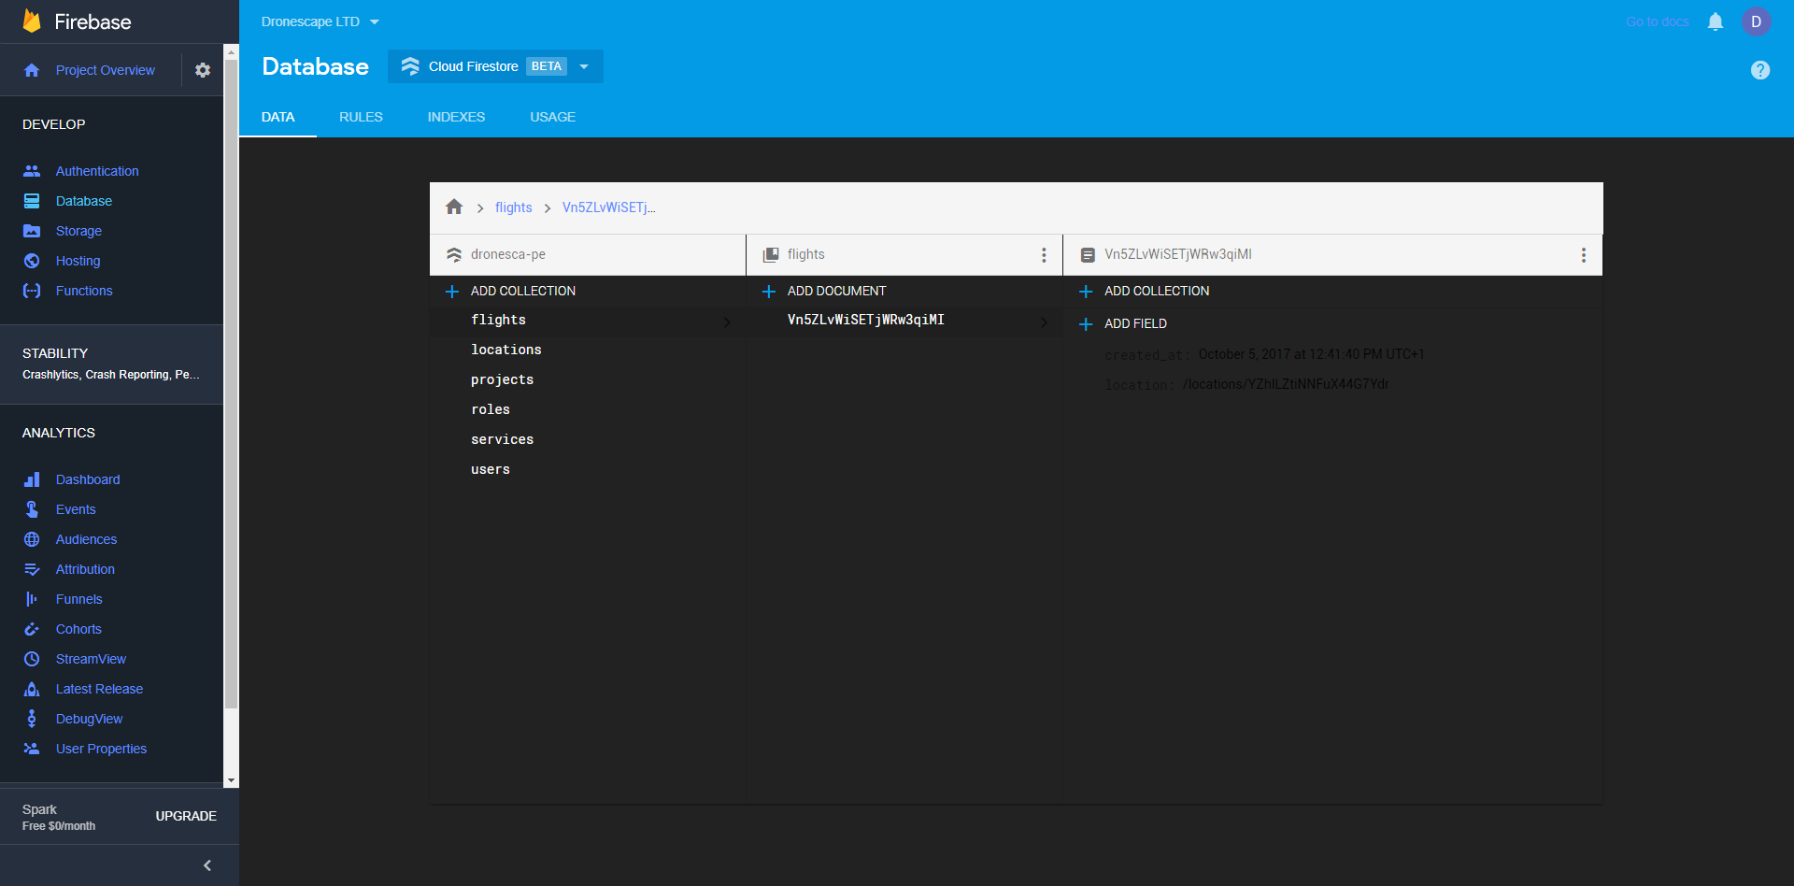This screenshot has width=1794, height=886.
Task: Expand flights collection row chevron
Action: click(727, 322)
